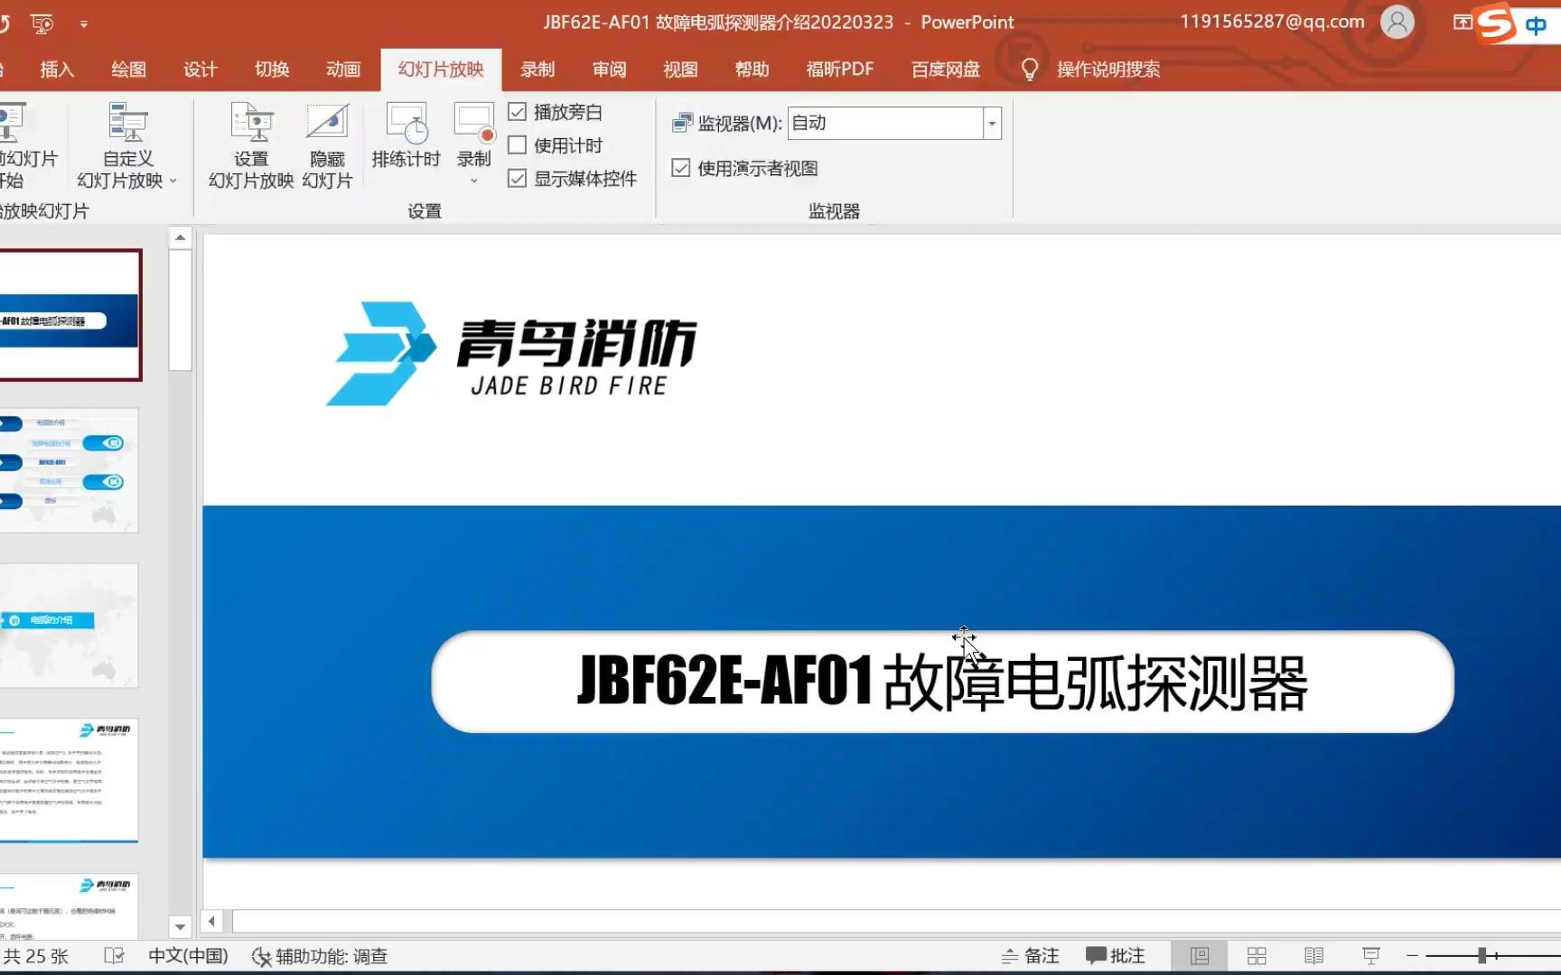
Task: Select the 青鸟消防 Jade Bird Fire logo
Action: click(511, 353)
